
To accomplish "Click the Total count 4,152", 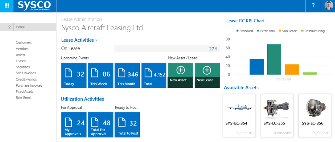I will click(159, 75).
